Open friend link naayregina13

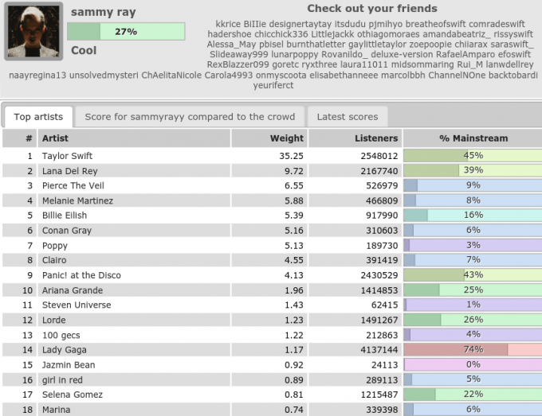pos(37,75)
